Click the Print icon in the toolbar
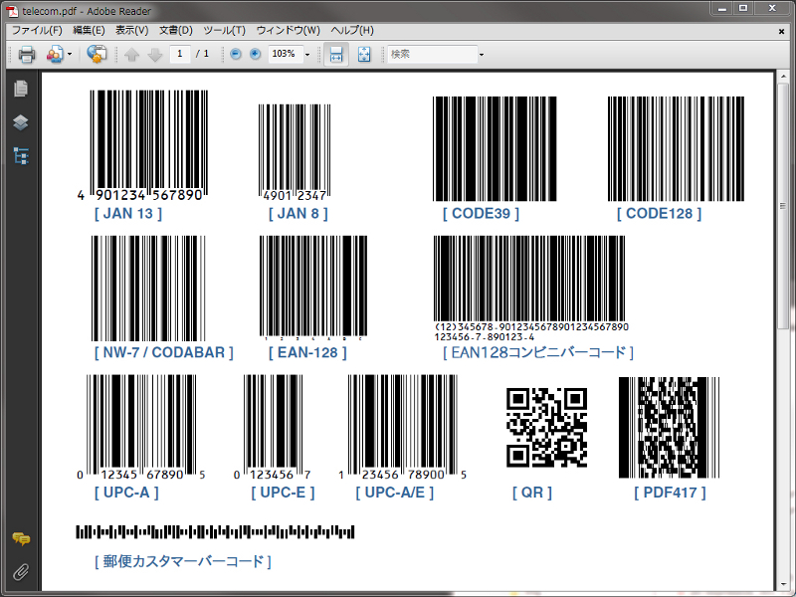The width and height of the screenshot is (796, 597). tap(27, 54)
